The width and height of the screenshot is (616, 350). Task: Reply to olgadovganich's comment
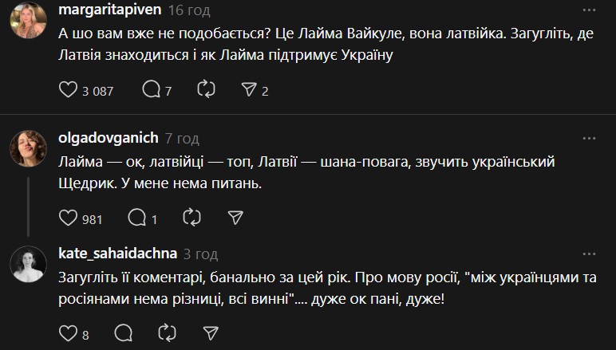point(136,217)
